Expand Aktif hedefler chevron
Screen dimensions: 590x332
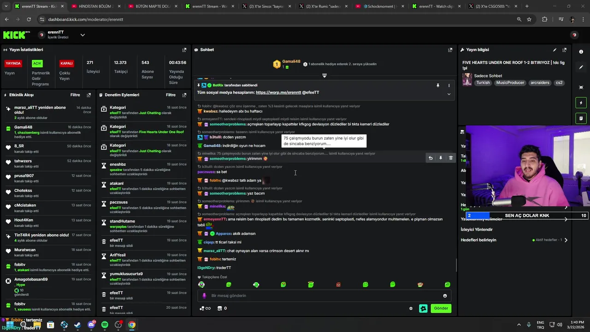[566, 240]
